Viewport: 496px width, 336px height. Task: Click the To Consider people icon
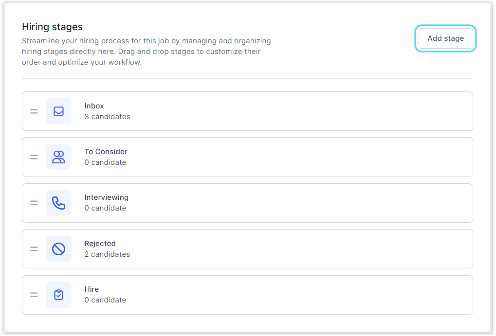[x=58, y=157]
